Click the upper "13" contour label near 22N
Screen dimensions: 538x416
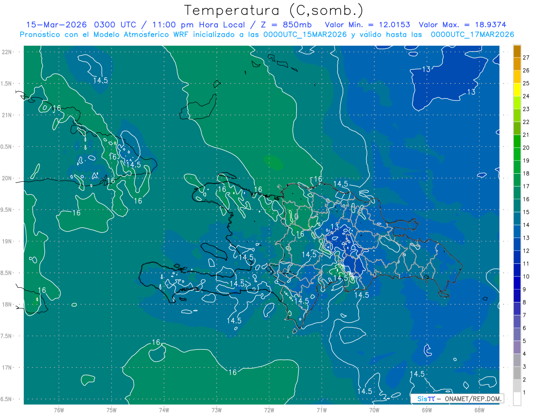(426, 69)
